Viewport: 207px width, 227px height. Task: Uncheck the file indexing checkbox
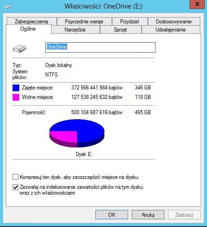(x=15, y=187)
